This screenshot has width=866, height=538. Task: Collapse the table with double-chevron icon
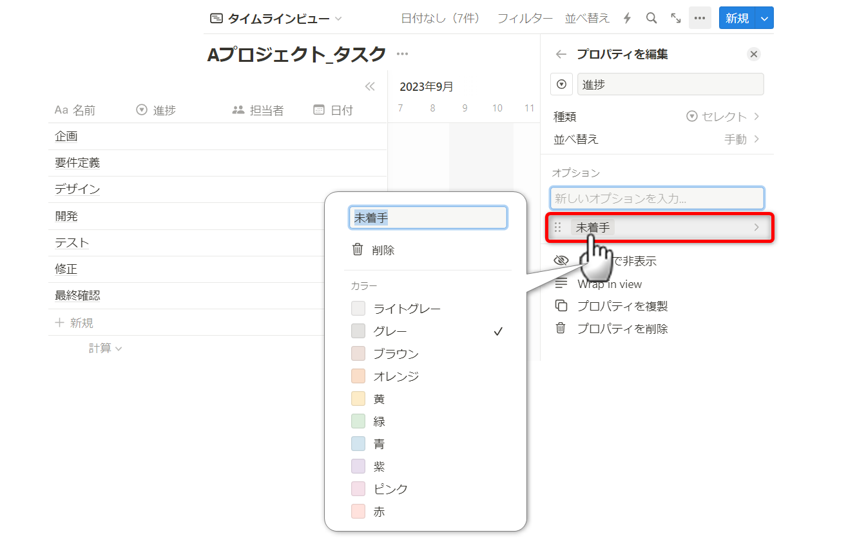click(x=370, y=86)
